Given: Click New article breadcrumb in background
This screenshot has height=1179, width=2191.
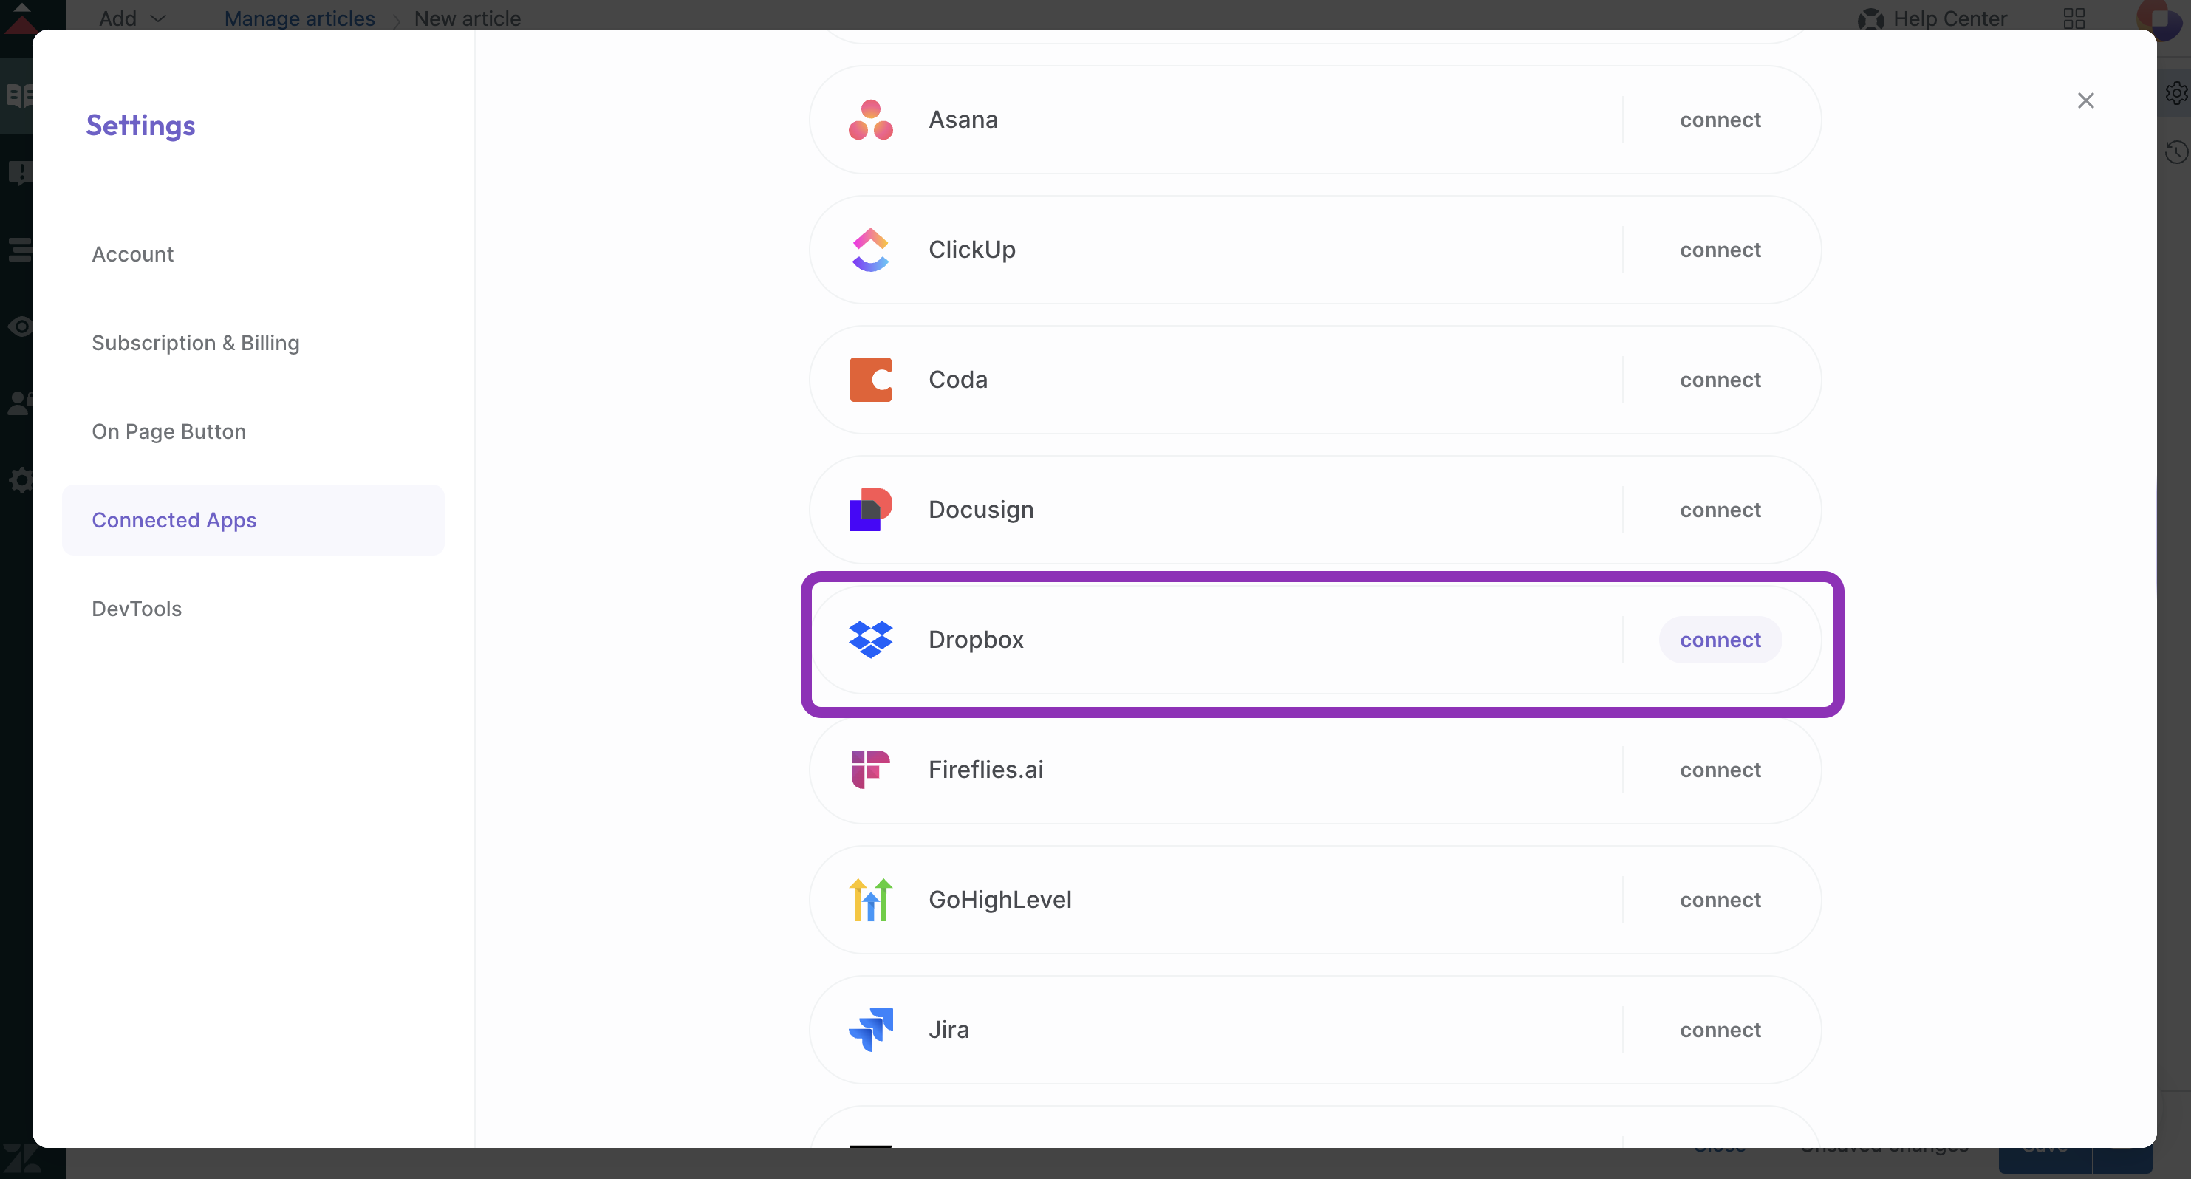Looking at the screenshot, I should [467, 18].
